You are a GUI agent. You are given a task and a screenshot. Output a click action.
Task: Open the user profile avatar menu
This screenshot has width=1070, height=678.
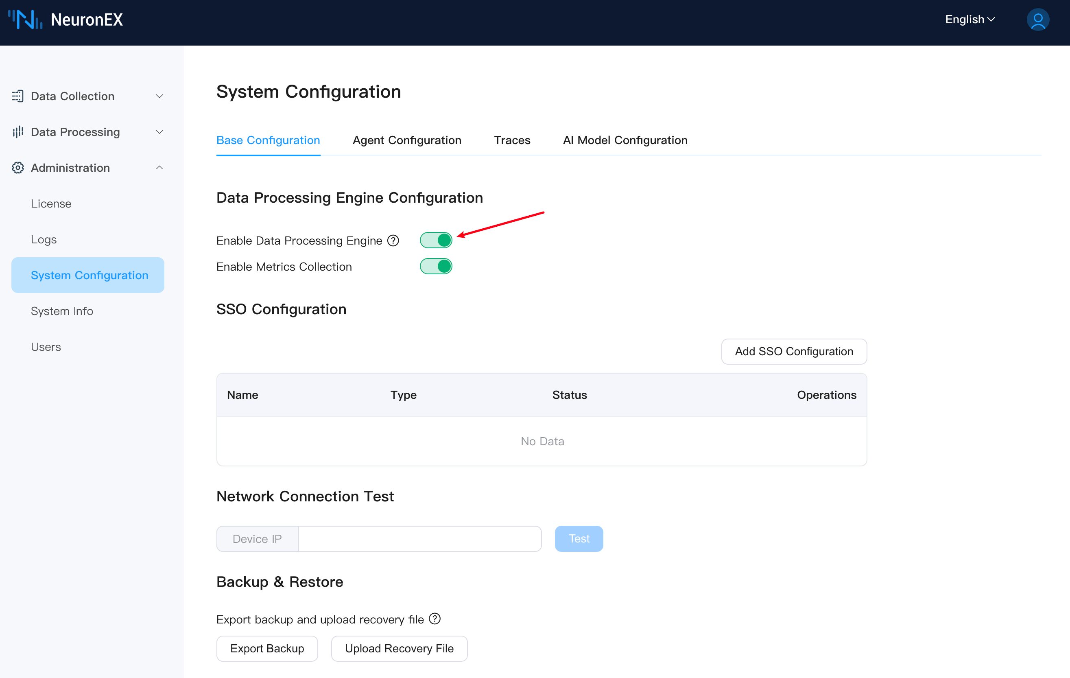(1037, 20)
